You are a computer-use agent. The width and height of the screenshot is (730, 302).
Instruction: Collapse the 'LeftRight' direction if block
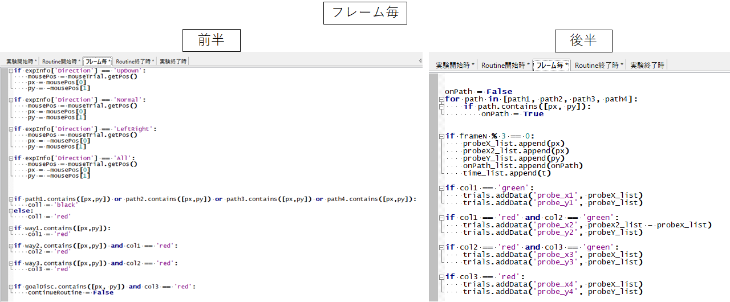[11, 129]
